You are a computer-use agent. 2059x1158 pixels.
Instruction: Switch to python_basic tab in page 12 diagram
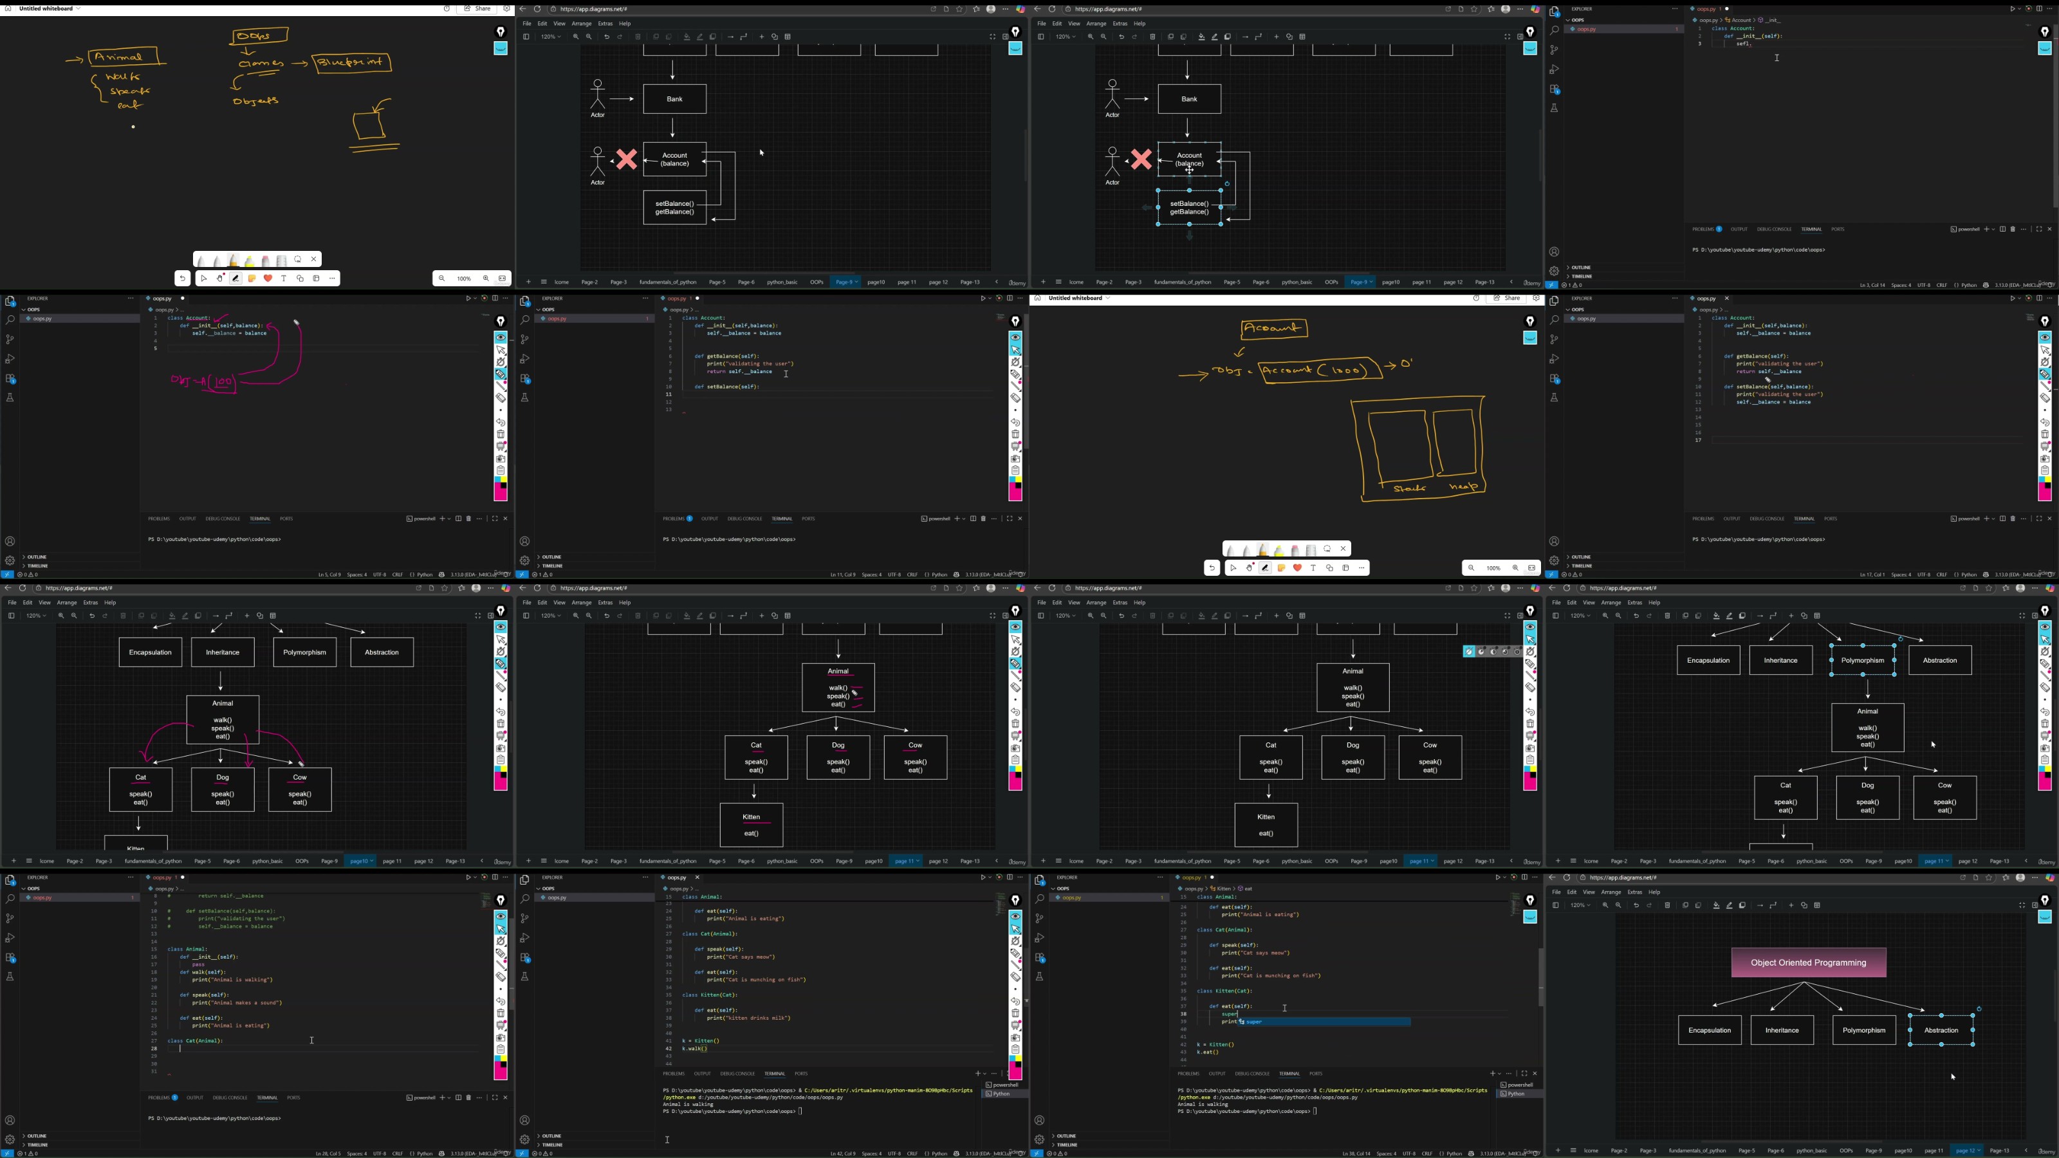pos(1811,1151)
